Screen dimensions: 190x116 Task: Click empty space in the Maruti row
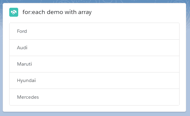coord(105,64)
